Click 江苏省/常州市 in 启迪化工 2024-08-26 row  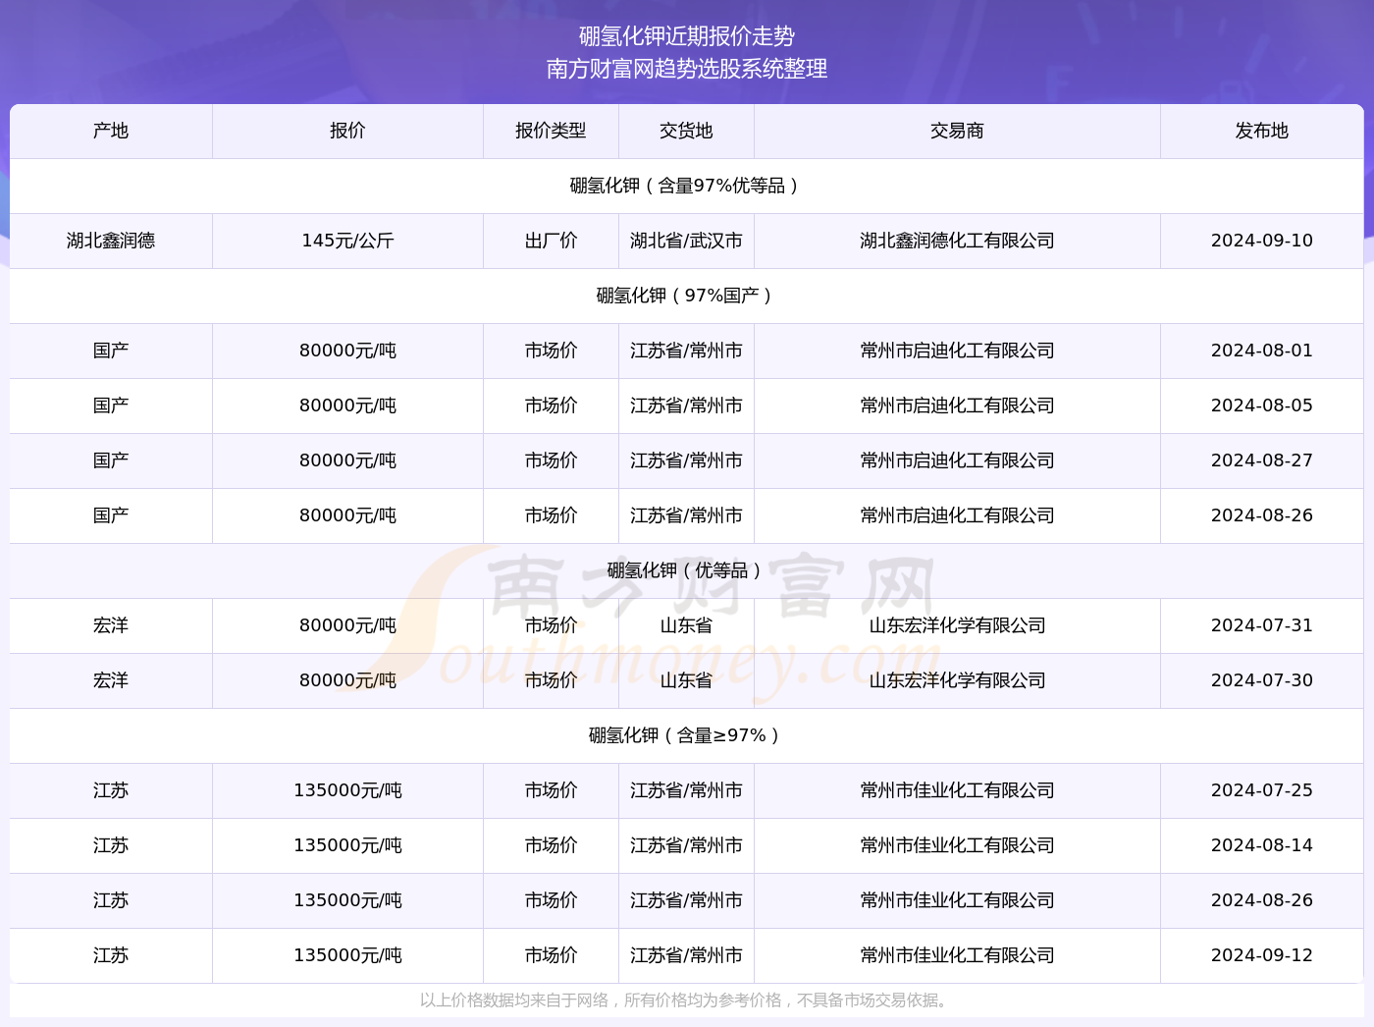click(x=686, y=515)
